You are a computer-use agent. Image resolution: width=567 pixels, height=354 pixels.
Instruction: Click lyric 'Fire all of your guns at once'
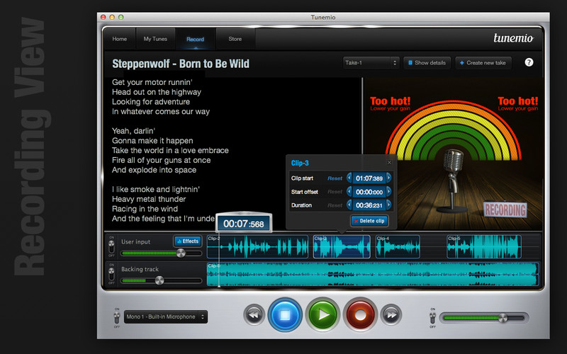(x=162, y=160)
